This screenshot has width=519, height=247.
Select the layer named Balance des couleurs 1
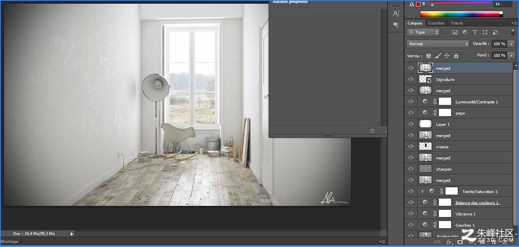(x=477, y=203)
